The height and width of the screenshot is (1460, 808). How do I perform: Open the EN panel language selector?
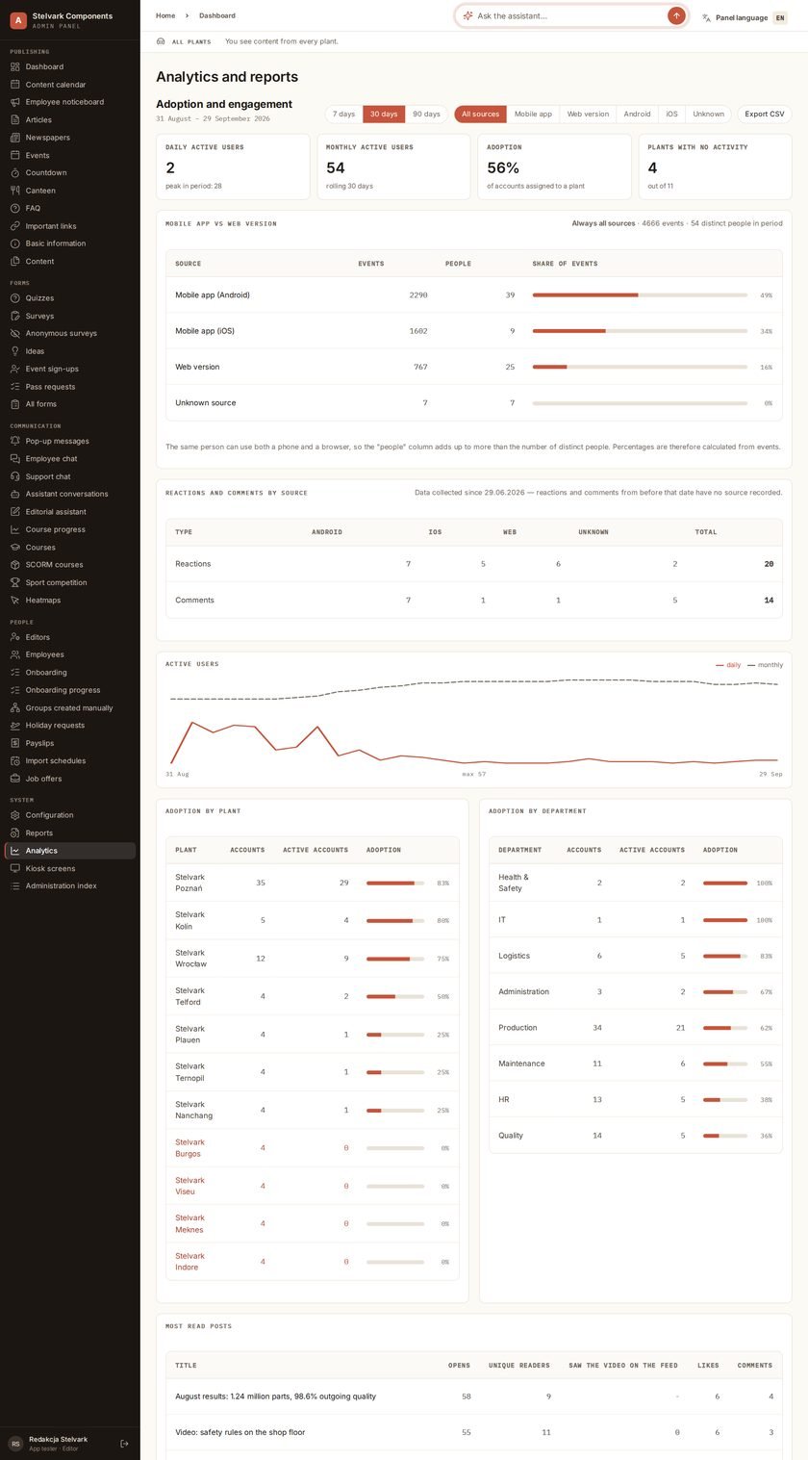coord(780,17)
